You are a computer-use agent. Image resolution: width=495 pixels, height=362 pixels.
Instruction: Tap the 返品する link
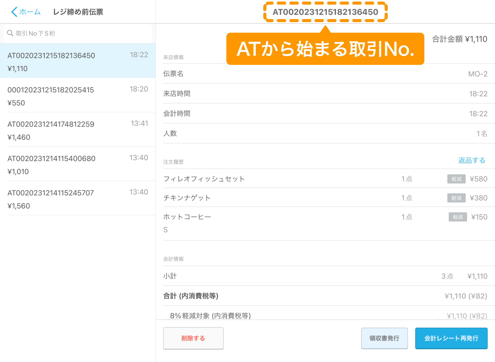pyautogui.click(x=472, y=160)
